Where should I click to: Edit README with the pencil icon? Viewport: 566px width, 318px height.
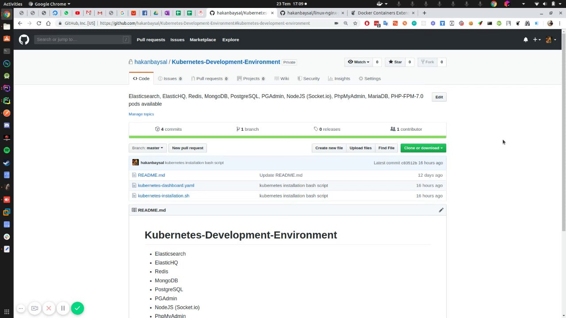coord(441,210)
